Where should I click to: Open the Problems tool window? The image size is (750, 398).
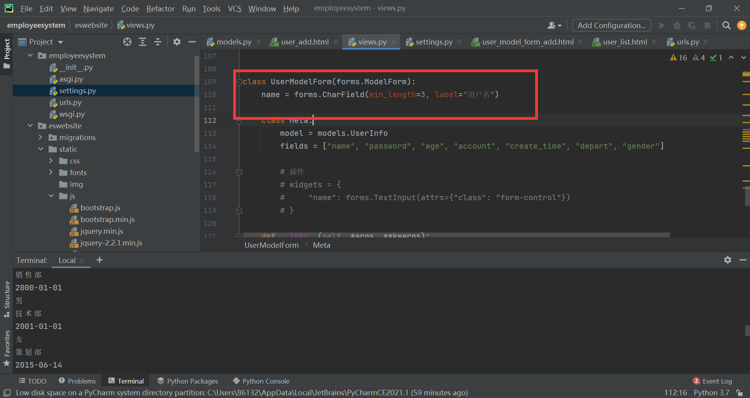77,381
